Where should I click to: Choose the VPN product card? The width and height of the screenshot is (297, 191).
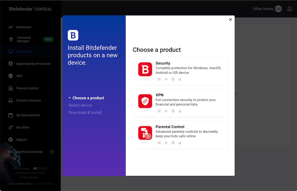tap(180, 103)
